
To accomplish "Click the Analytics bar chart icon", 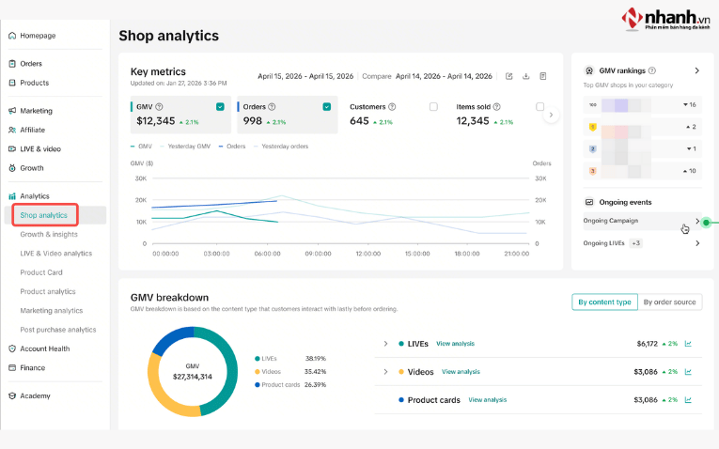I will tap(12, 196).
